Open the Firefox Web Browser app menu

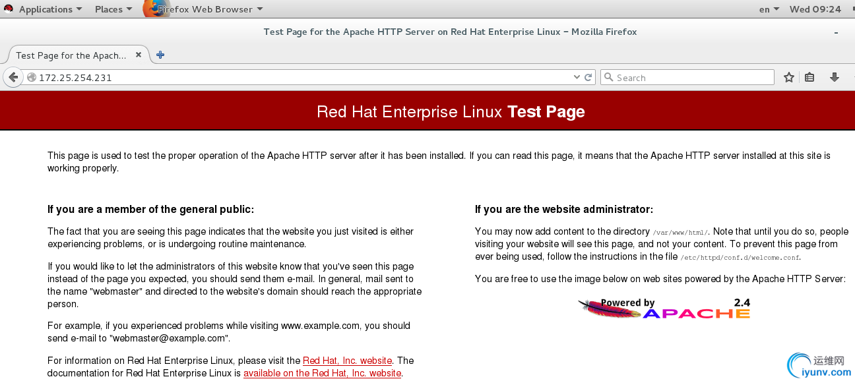click(x=204, y=9)
